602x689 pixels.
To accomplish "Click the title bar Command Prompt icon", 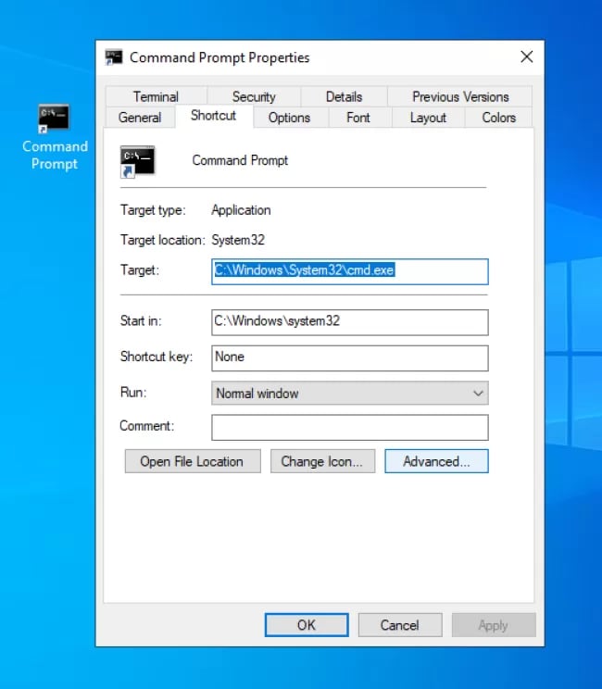I will click(x=114, y=57).
